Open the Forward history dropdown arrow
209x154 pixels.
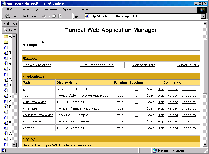point(49,16)
